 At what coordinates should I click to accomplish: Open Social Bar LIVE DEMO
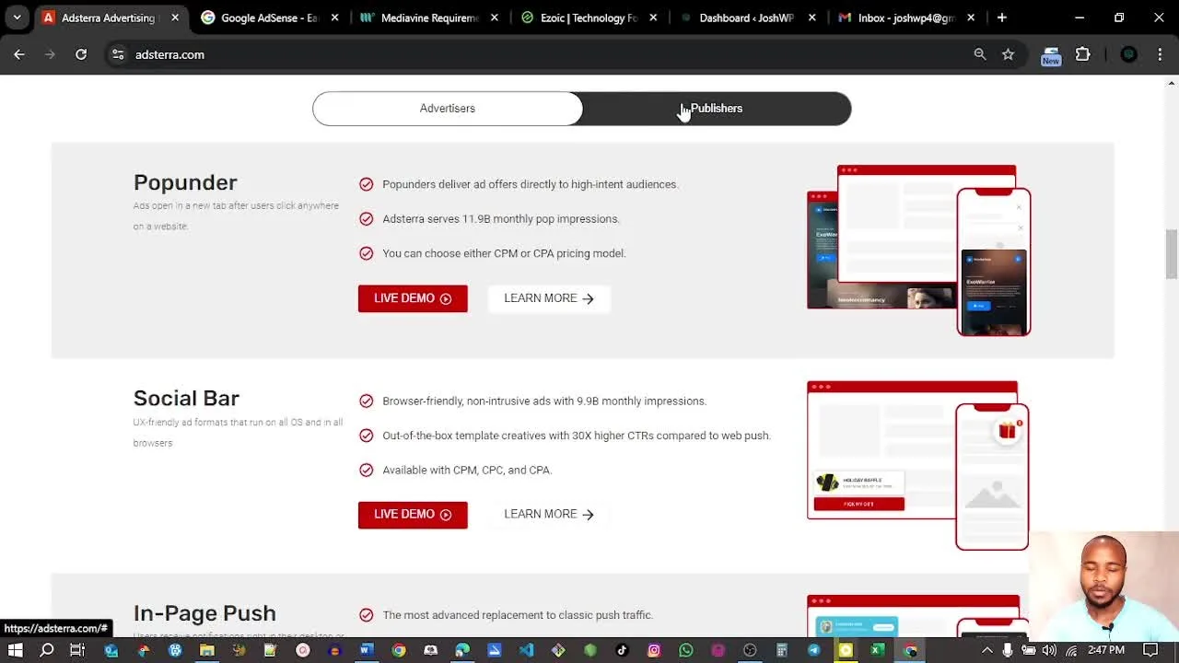[x=413, y=515]
